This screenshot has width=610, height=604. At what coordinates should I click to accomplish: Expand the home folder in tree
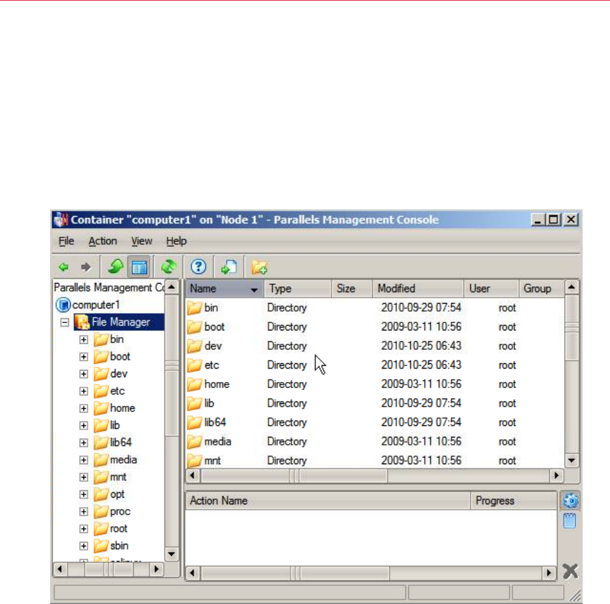(84, 408)
